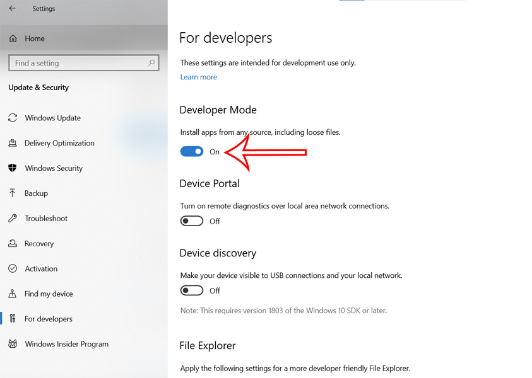Click the search magnifier icon
Viewport: 532px width, 378px height.
(150, 63)
